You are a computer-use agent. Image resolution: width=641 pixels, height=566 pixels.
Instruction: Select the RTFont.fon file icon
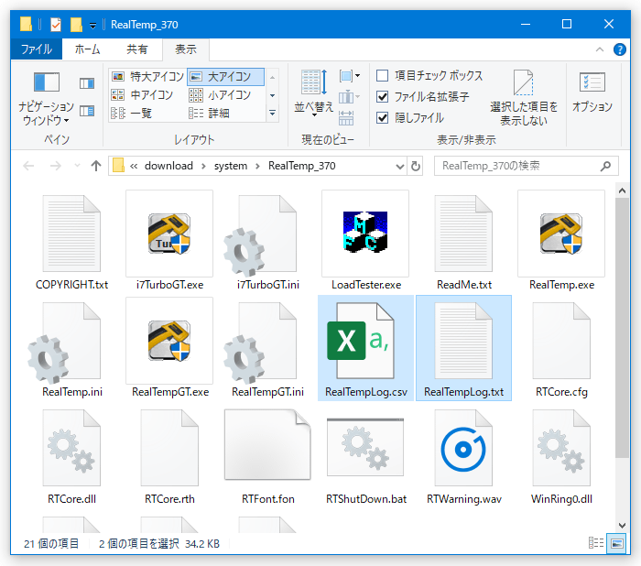click(x=267, y=445)
